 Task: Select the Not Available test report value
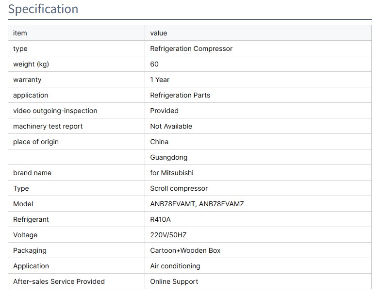click(x=171, y=126)
